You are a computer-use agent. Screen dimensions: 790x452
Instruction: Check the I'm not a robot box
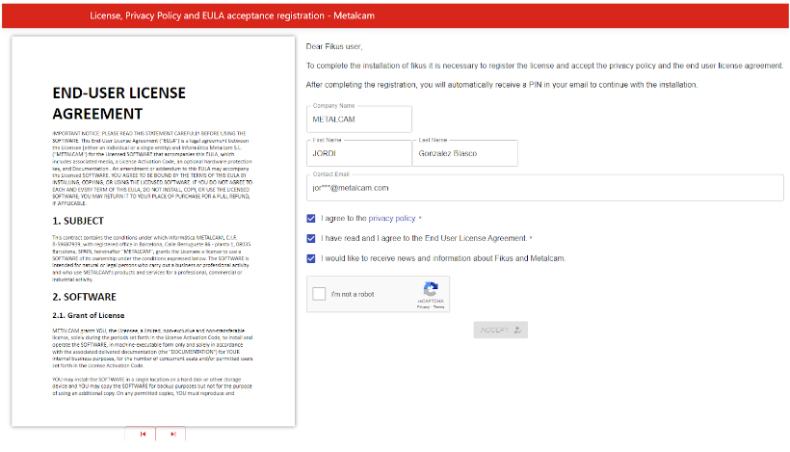click(319, 294)
